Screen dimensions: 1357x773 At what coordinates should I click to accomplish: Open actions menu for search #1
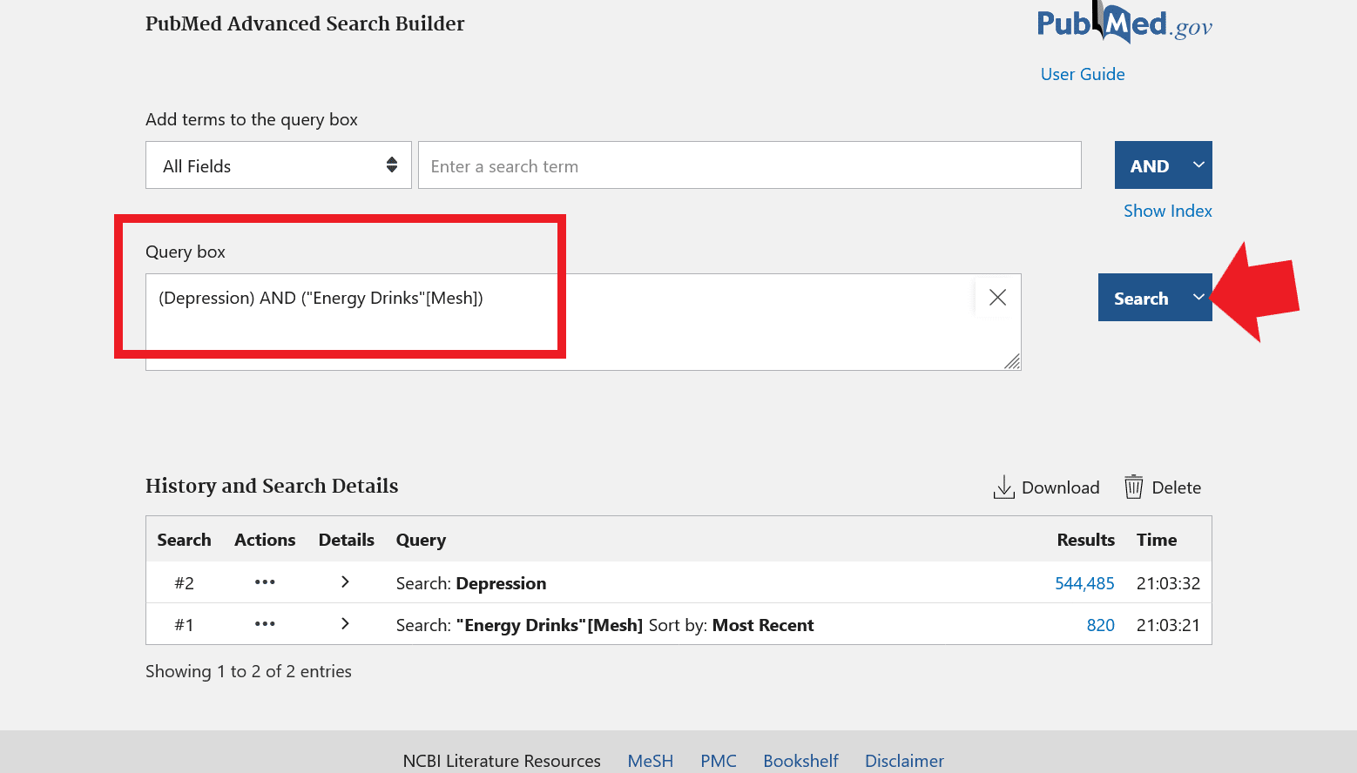click(x=265, y=624)
